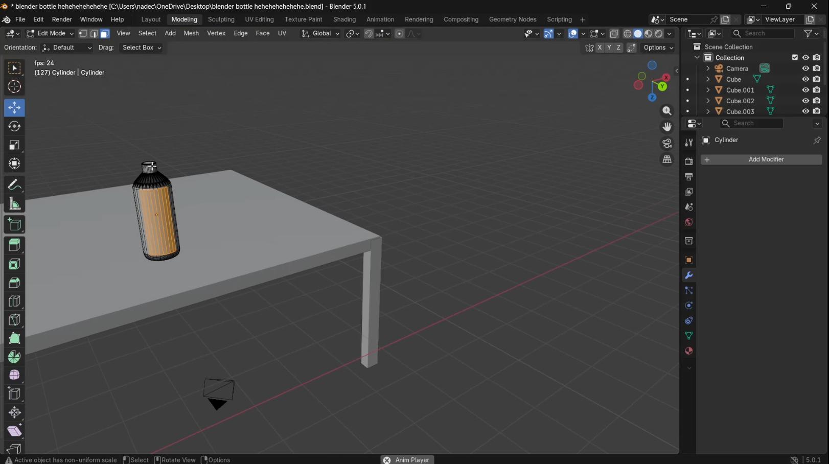Activate the Rotate tool
This screenshot has height=464, width=829.
pyautogui.click(x=14, y=126)
